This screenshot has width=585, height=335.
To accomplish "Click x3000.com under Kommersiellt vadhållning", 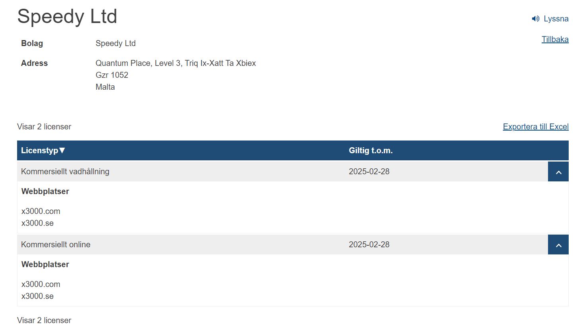I will coord(41,211).
